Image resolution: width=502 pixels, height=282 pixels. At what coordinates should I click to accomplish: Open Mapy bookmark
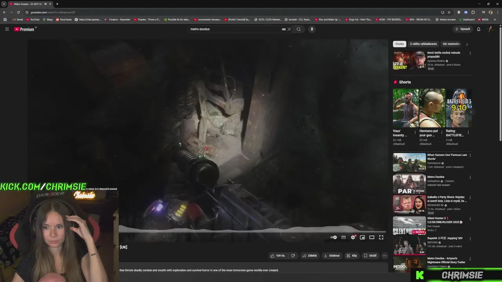[x=48, y=19]
